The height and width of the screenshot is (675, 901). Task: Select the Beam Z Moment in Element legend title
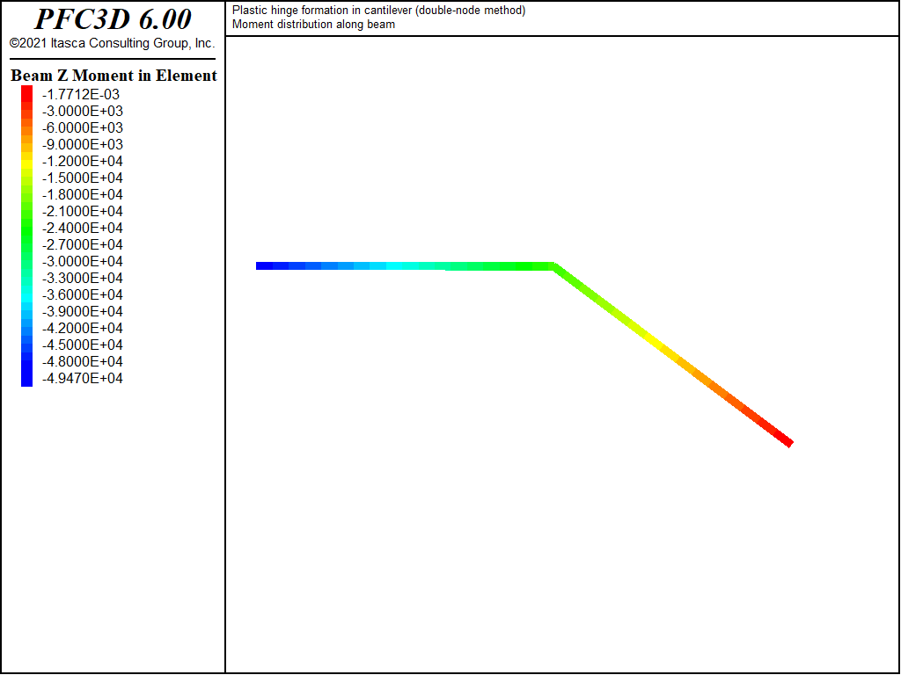tap(114, 76)
